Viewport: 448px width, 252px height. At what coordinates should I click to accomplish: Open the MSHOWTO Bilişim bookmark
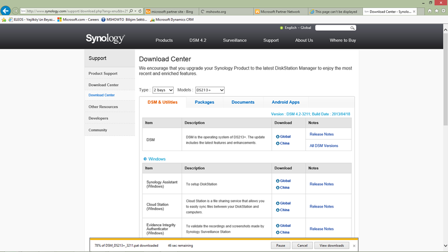[124, 20]
